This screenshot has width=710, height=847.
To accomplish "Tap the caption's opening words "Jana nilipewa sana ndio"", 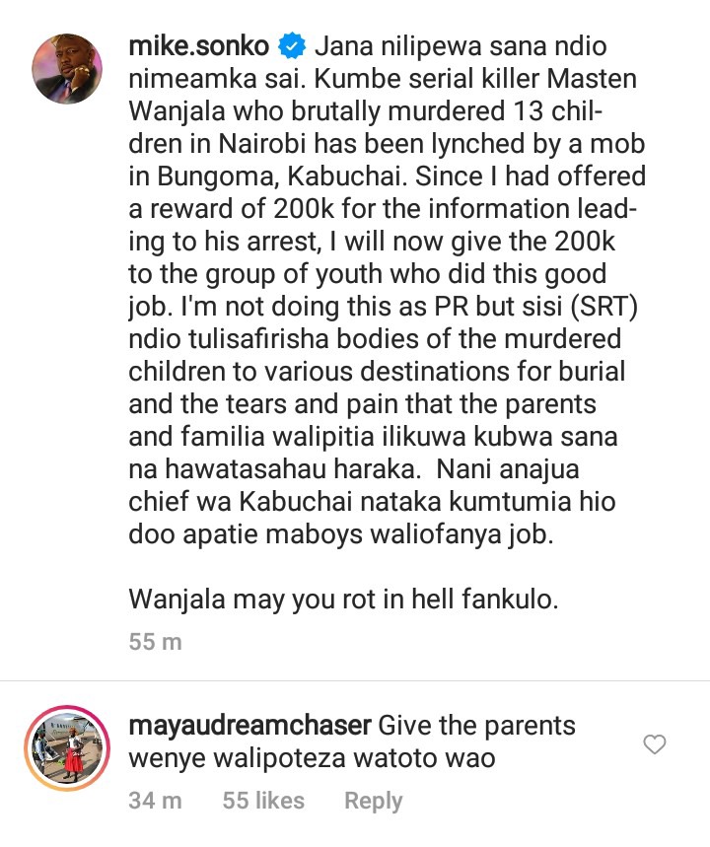I will (461, 46).
